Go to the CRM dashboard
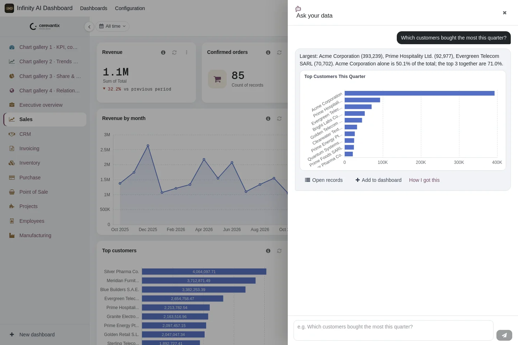The height and width of the screenshot is (345, 518). point(45,134)
